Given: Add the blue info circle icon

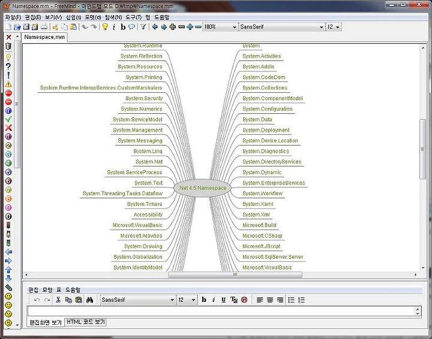Looking at the screenshot, I should coord(8,111).
